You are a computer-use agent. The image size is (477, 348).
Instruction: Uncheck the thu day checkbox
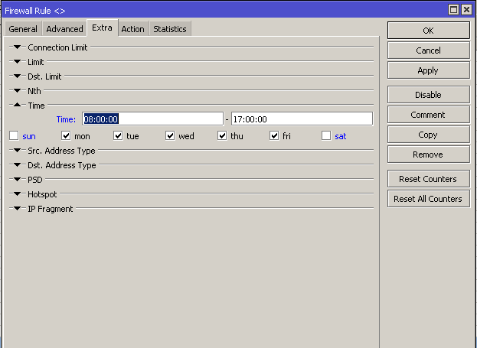222,135
